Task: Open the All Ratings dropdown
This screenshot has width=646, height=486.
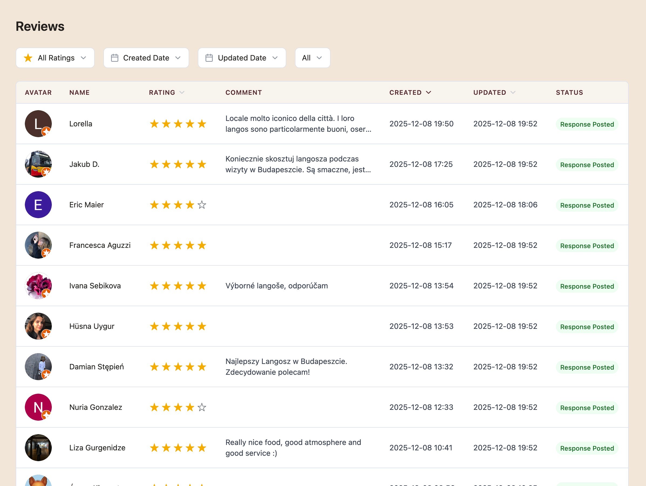Action: 55,58
